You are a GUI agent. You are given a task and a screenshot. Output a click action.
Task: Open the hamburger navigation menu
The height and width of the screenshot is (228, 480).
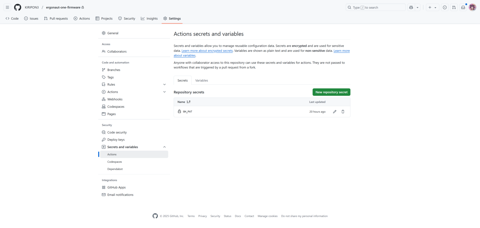click(7, 7)
